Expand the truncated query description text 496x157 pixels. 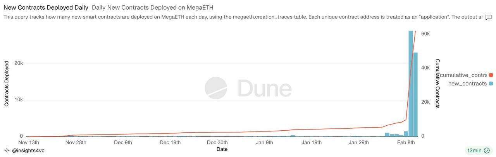(243, 17)
